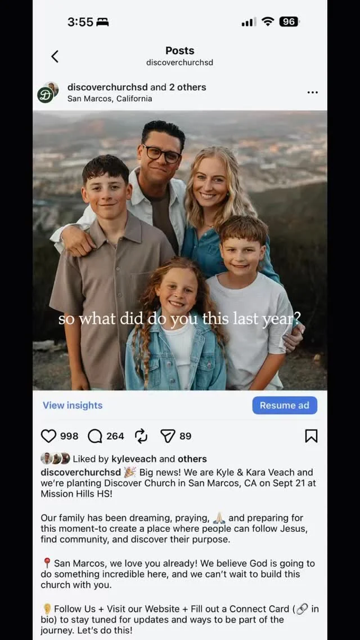Share the post with the send icon
The height and width of the screenshot is (640, 360).
point(168,436)
